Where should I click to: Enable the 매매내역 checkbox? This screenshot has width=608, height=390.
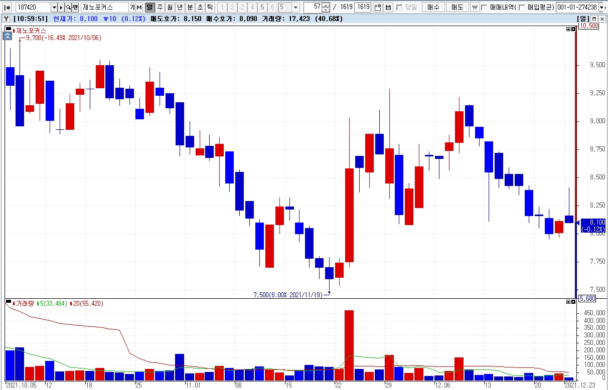[x=484, y=8]
